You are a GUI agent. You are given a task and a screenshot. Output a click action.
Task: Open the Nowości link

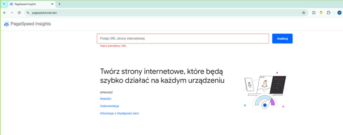106,99
